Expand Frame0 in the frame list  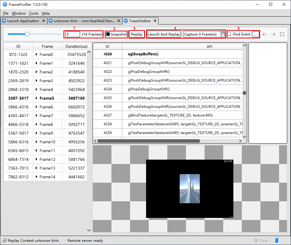pyautogui.click(x=37, y=54)
